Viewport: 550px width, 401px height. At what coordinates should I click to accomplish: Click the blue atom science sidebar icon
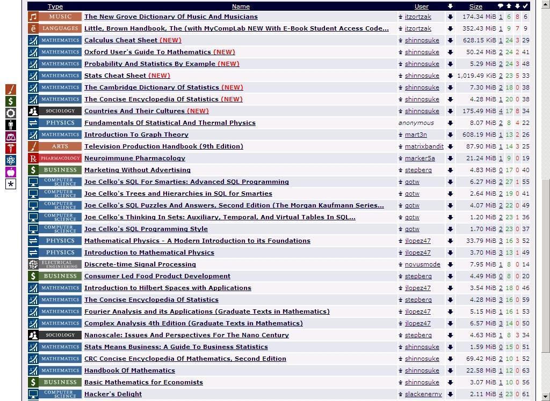11,160
